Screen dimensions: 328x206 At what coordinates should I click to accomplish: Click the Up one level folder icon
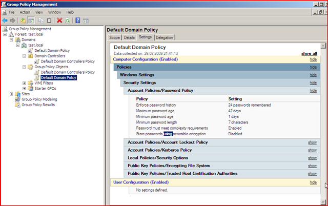coord(23,20)
